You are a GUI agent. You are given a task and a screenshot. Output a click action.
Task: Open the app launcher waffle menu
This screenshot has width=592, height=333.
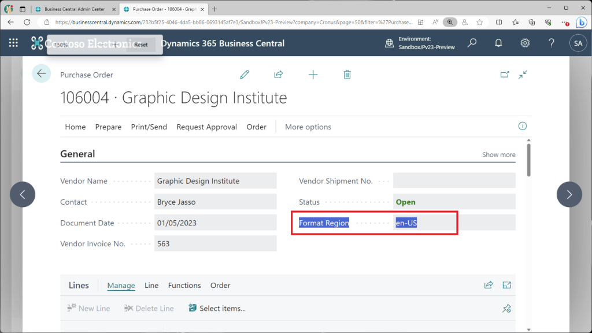[13, 43]
